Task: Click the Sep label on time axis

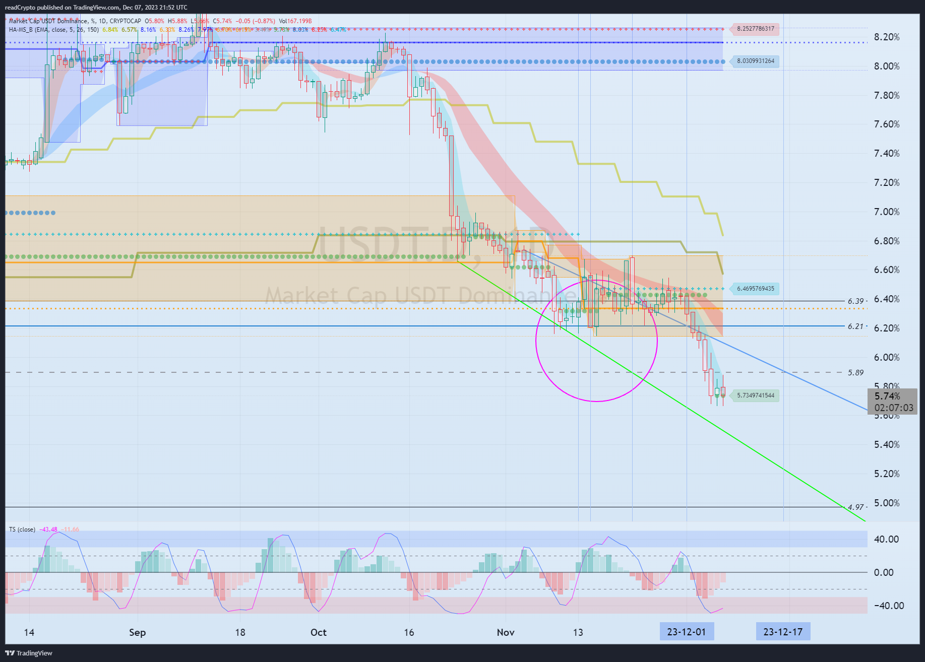Action: point(137,632)
